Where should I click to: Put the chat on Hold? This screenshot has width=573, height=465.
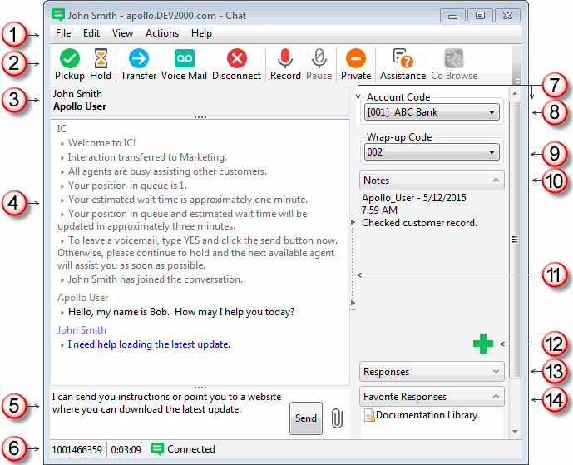101,58
